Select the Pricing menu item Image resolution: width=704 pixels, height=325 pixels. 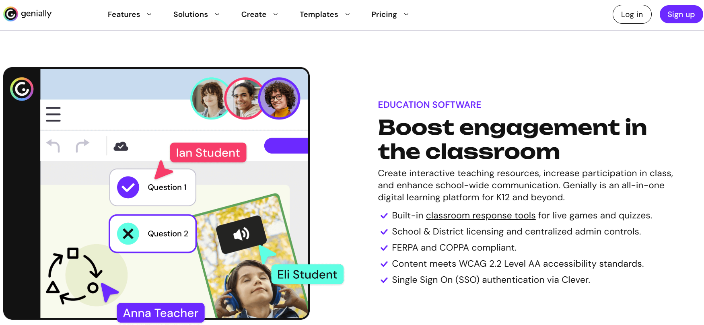[384, 14]
